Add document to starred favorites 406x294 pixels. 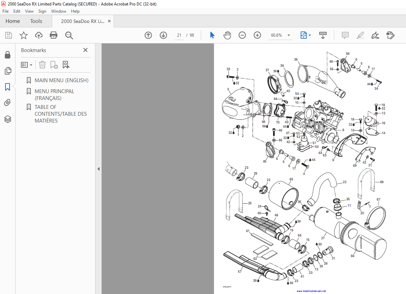tap(24, 35)
